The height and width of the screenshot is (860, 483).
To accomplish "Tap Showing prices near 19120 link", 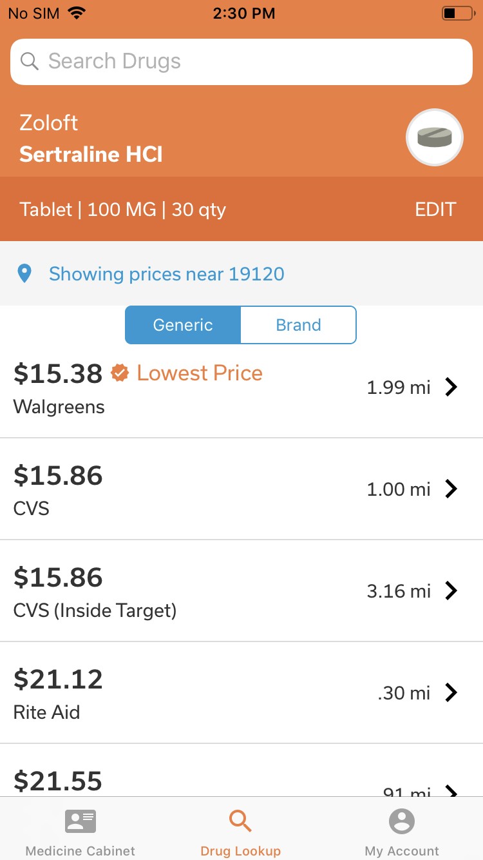I will point(166,274).
